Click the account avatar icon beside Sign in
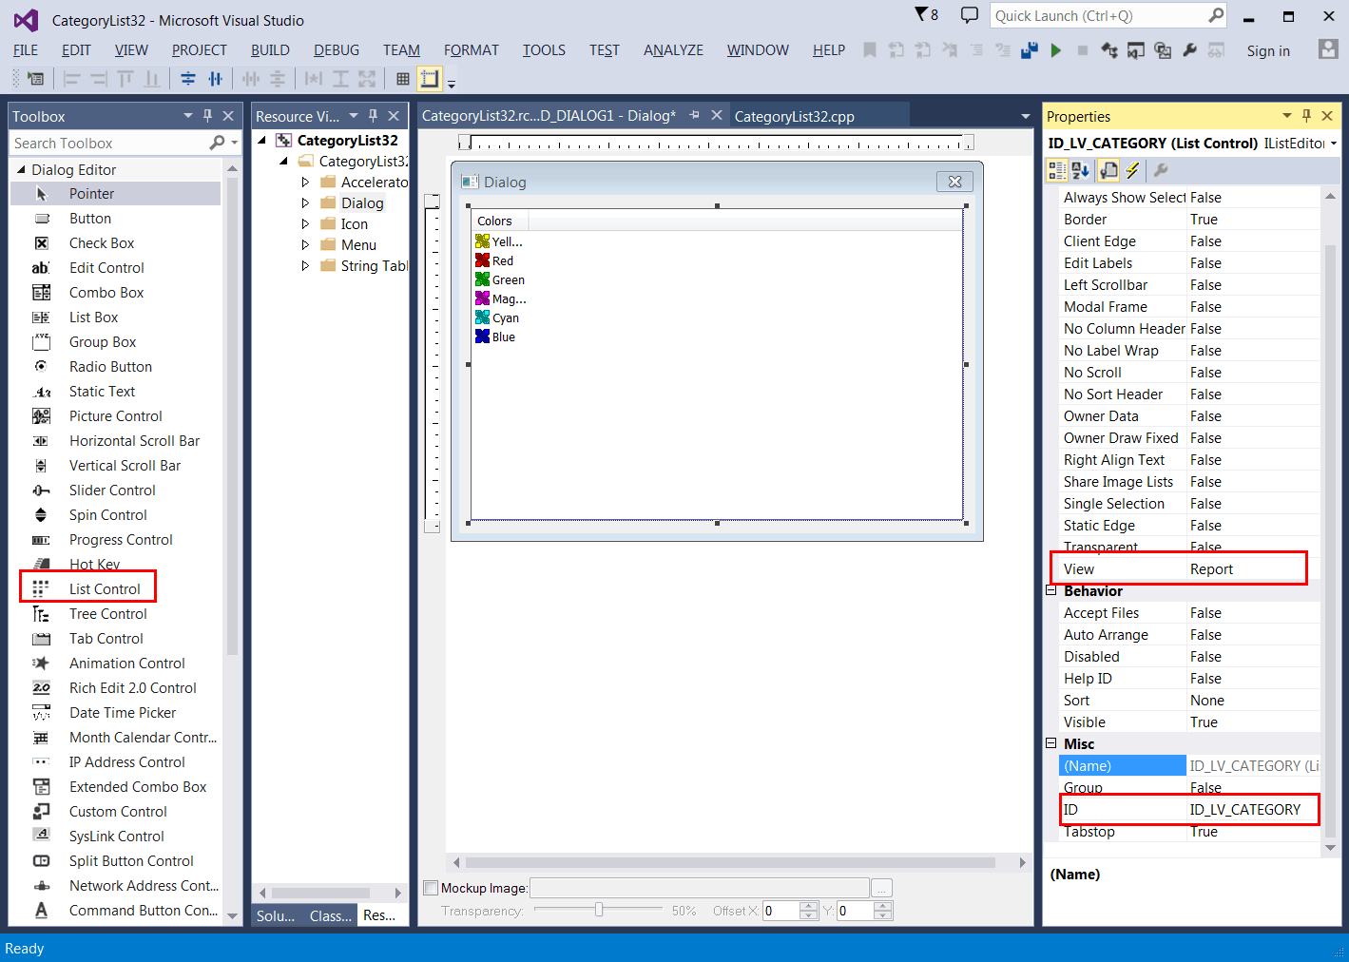Image resolution: width=1349 pixels, height=962 pixels. (x=1328, y=49)
